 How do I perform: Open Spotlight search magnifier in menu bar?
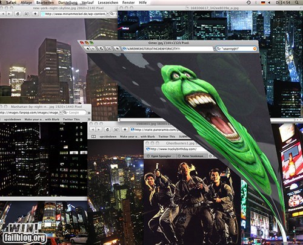pos(296,2)
